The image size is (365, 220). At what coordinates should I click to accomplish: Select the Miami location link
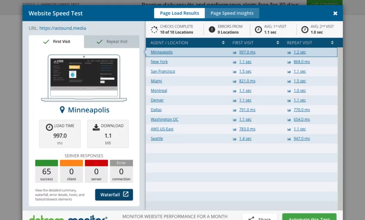(156, 81)
